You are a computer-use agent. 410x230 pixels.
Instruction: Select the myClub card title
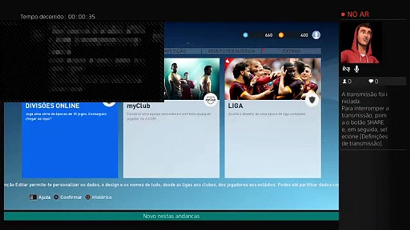[x=138, y=106]
